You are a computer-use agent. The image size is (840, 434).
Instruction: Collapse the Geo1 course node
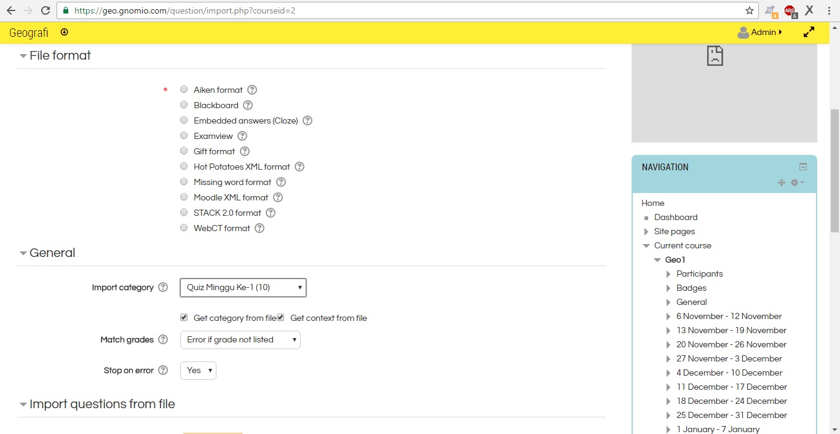[657, 260]
